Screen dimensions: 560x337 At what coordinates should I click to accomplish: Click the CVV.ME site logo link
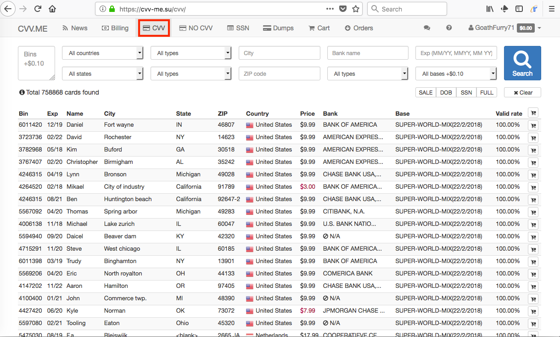click(x=33, y=28)
